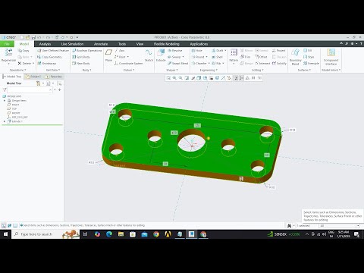The width and height of the screenshot is (364, 273).
Task: Open the Round dropdown arrow
Action: pyautogui.click(x=207, y=57)
